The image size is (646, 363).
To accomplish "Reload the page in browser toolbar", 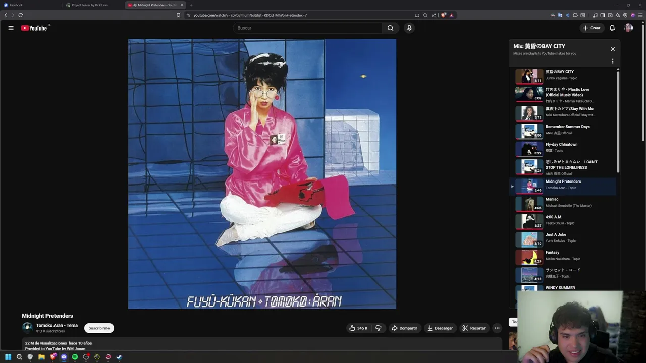I will [x=21, y=15].
